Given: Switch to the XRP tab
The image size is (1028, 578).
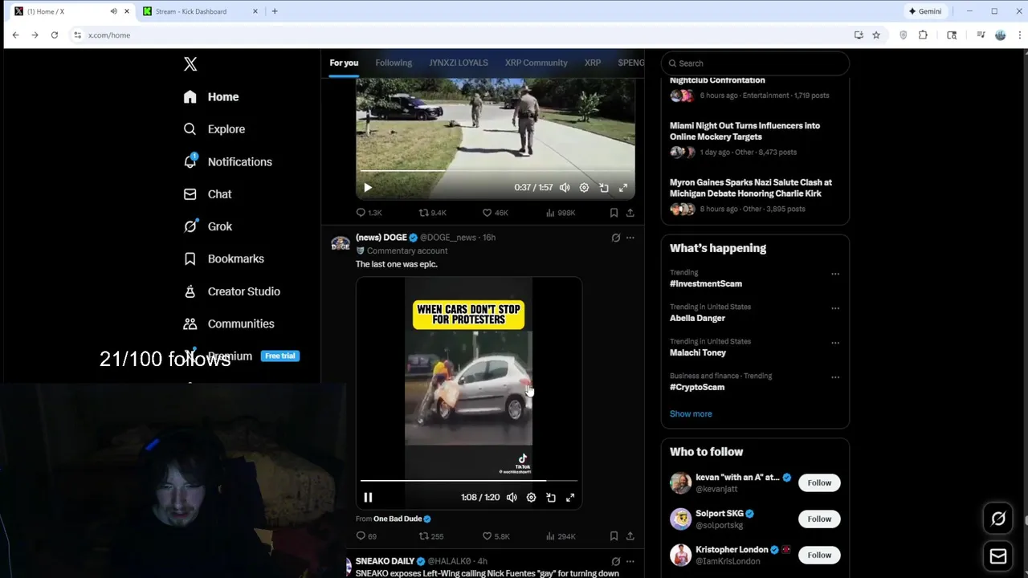Looking at the screenshot, I should pos(593,63).
